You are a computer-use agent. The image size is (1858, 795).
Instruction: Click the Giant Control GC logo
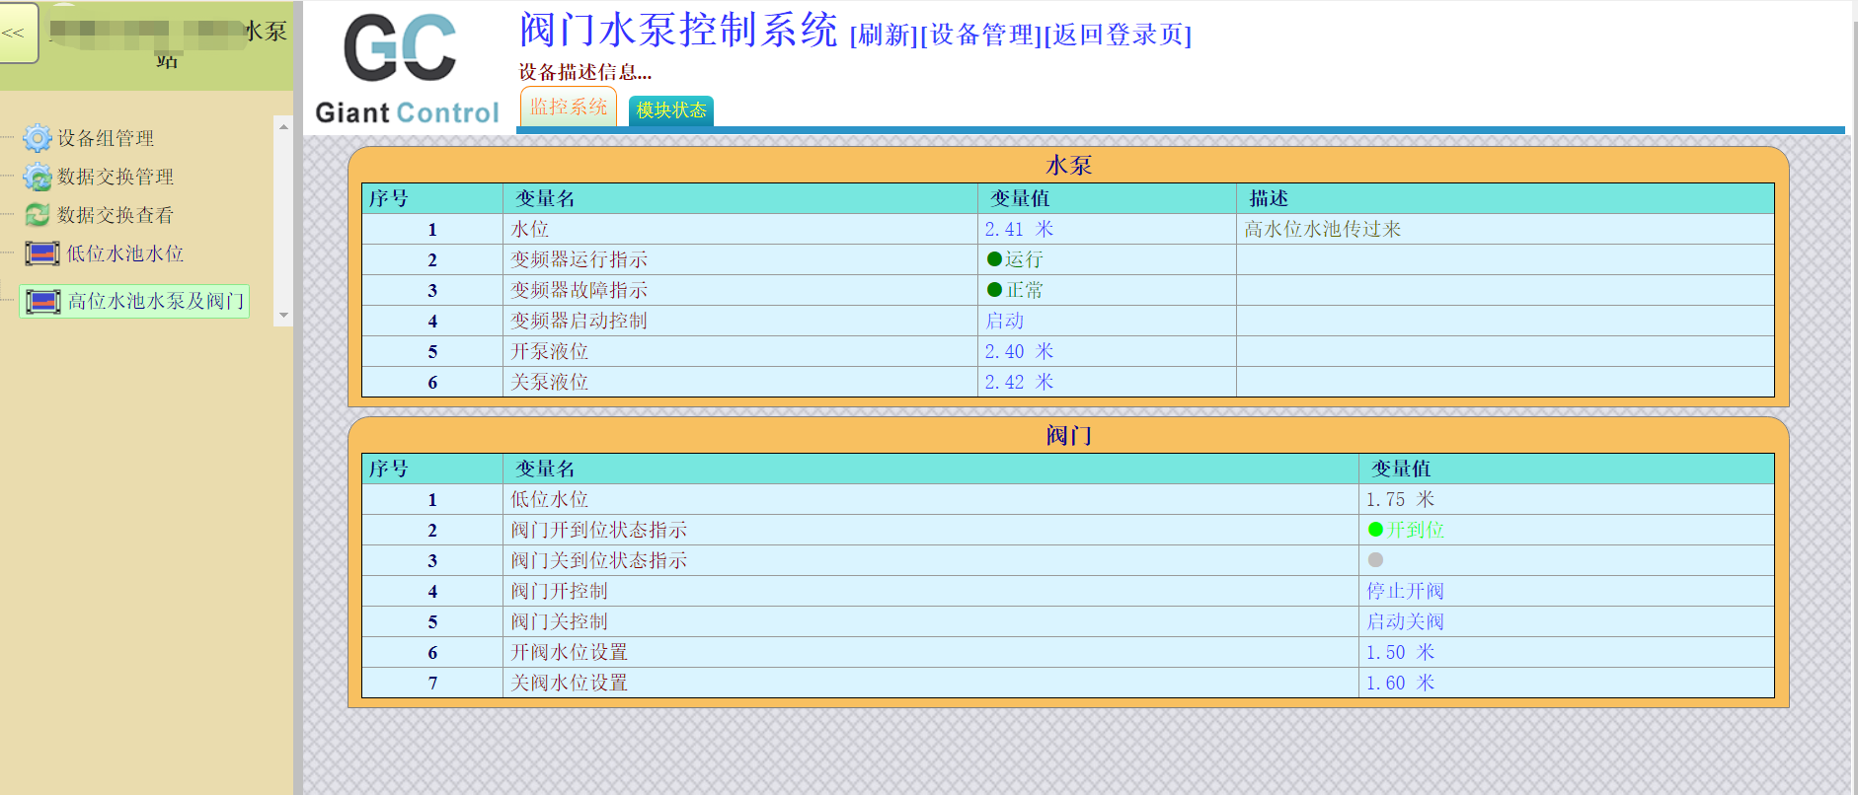(406, 69)
